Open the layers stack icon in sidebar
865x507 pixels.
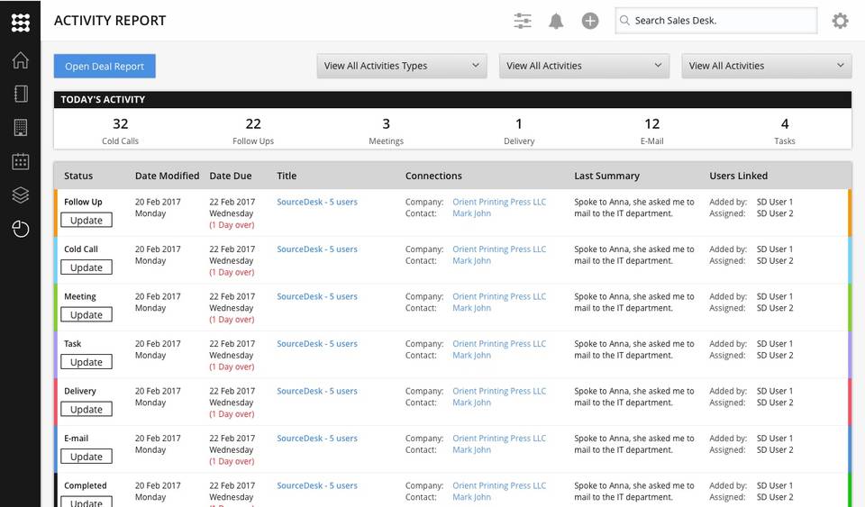pos(21,195)
